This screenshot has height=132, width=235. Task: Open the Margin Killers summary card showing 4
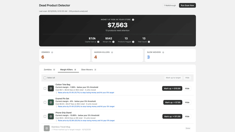pos(117,55)
